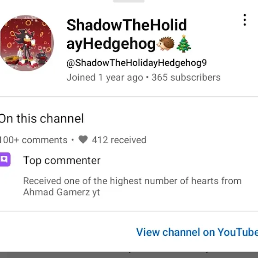This screenshot has height=258, width=258.
Task: Select the 100+ comments stat
Action: pos(33,140)
